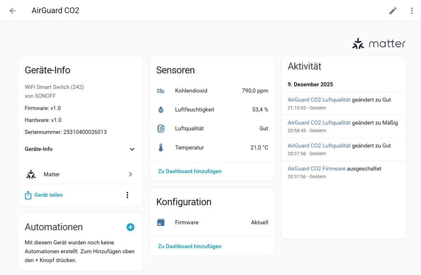Open the three-dot menu in header
421x275 pixels.
412,11
